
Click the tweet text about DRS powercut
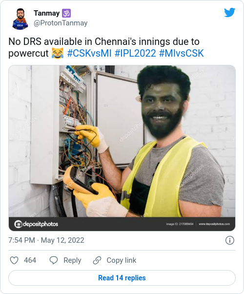coord(104,47)
